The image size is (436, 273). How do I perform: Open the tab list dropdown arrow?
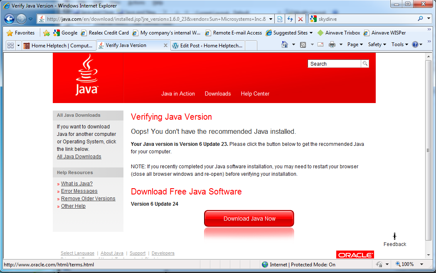tap(18, 46)
